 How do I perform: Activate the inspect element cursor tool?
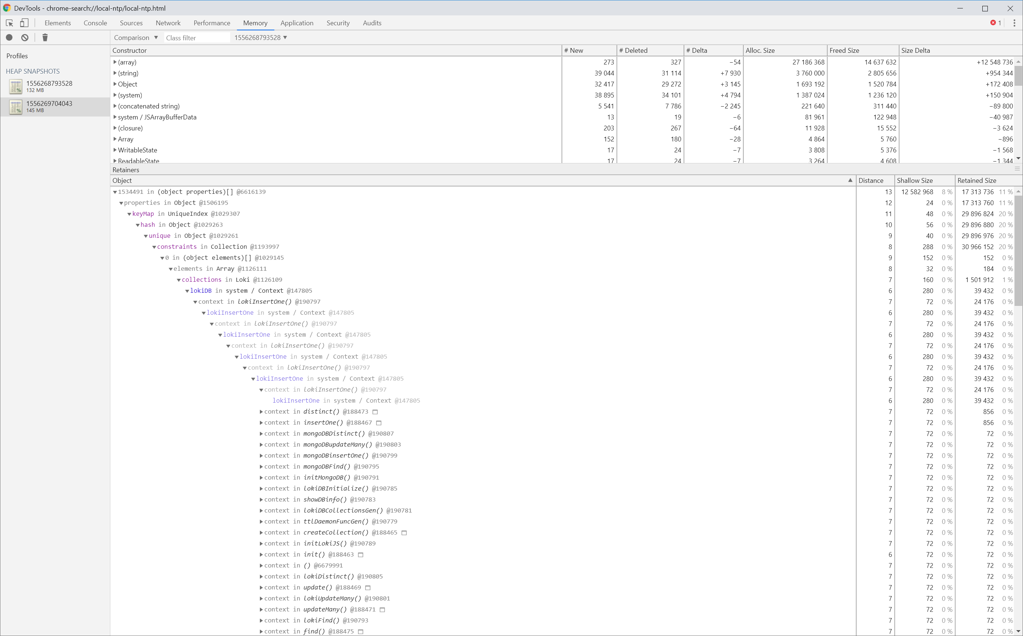pyautogui.click(x=9, y=23)
